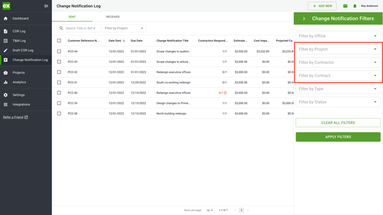The height and width of the screenshot is (215, 383).
Task: Click the Search Title or Ref # field
Action: 78,28
